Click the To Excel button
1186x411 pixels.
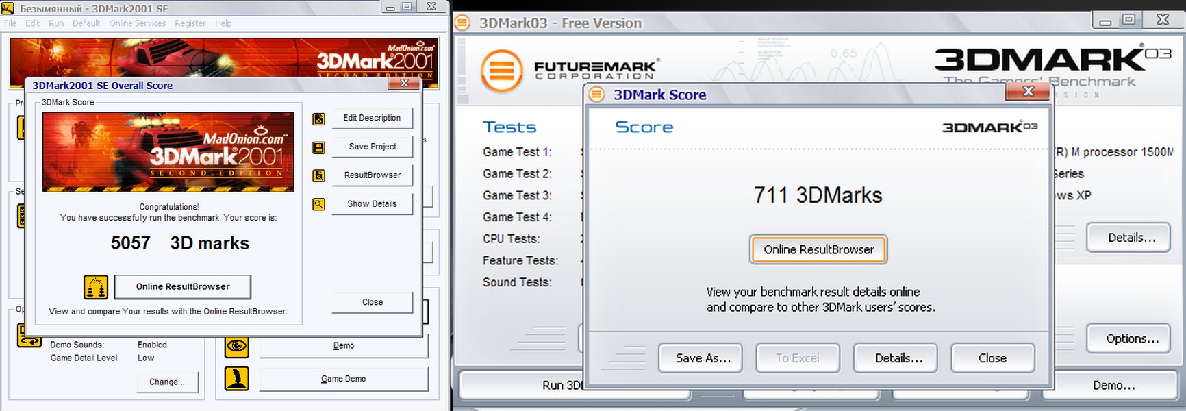pos(798,358)
